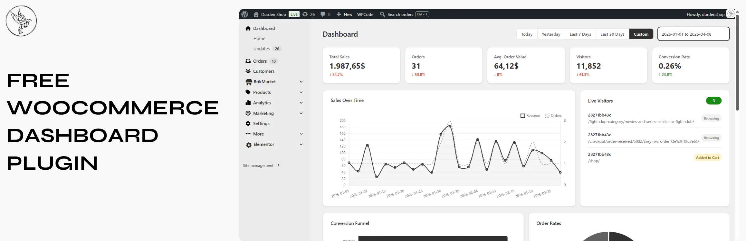Screen dimensions: 746x241
Task: Click the Avg. Order Value card
Action: pos(526,65)
